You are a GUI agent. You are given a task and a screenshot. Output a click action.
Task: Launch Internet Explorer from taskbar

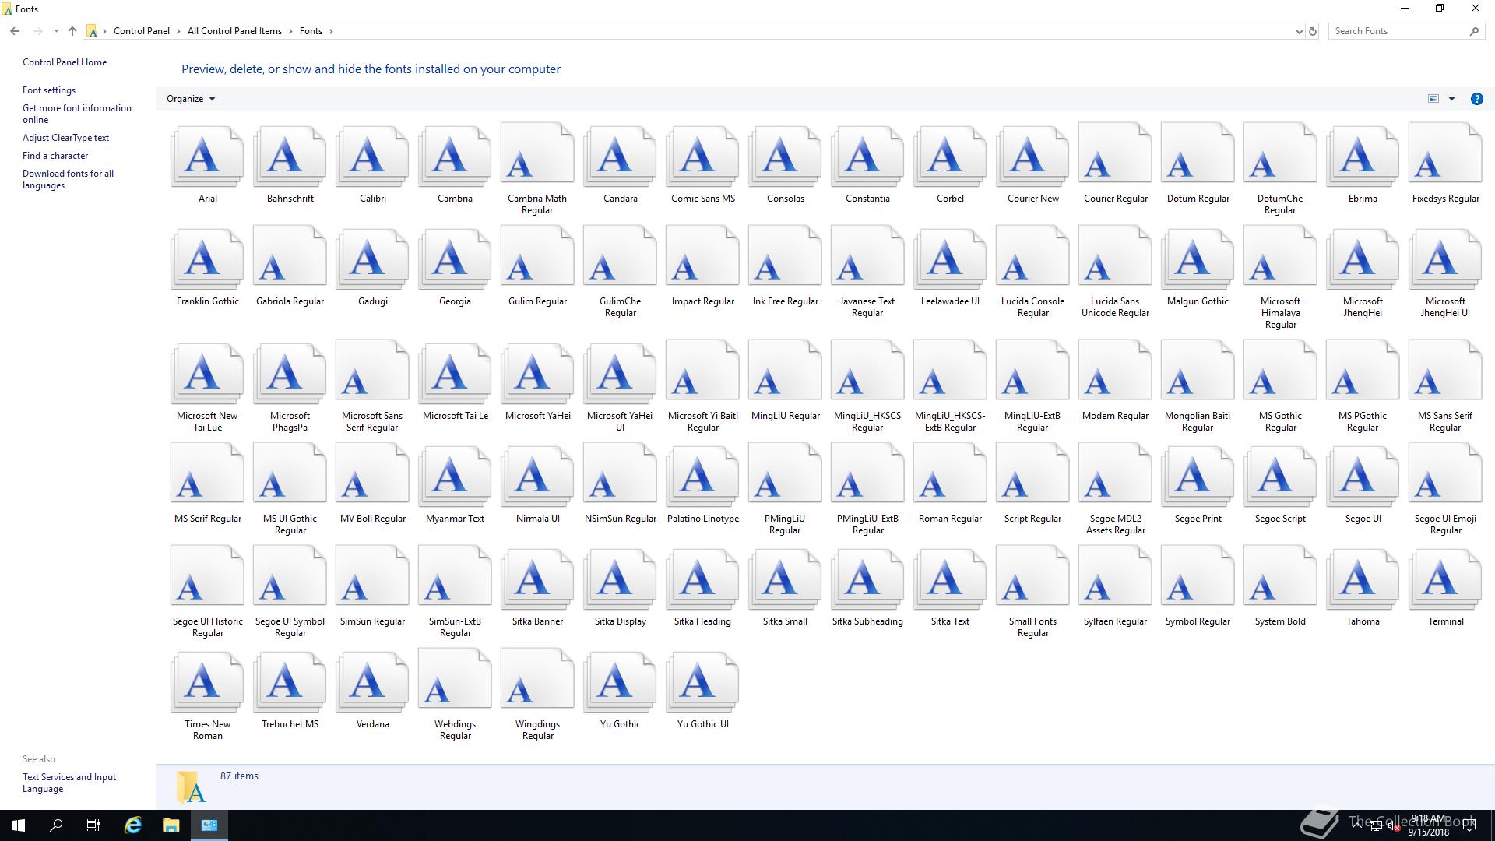coord(133,825)
